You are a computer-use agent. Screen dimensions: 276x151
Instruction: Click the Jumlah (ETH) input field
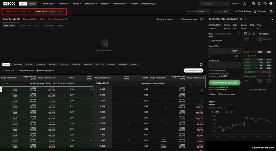[225, 65]
